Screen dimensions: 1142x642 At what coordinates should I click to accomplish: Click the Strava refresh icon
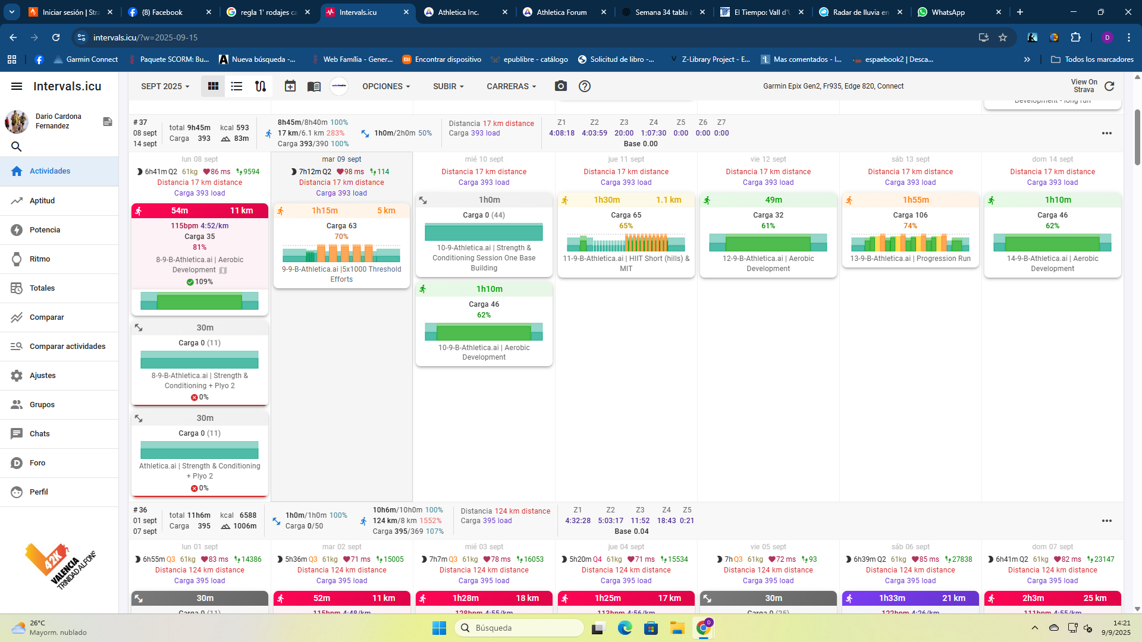click(1109, 86)
